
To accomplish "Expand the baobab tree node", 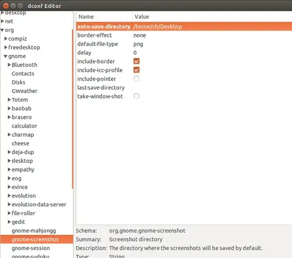I will tap(9, 108).
